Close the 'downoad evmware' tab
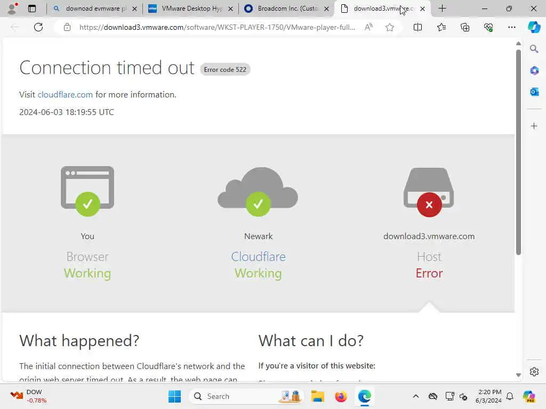 coord(135,9)
